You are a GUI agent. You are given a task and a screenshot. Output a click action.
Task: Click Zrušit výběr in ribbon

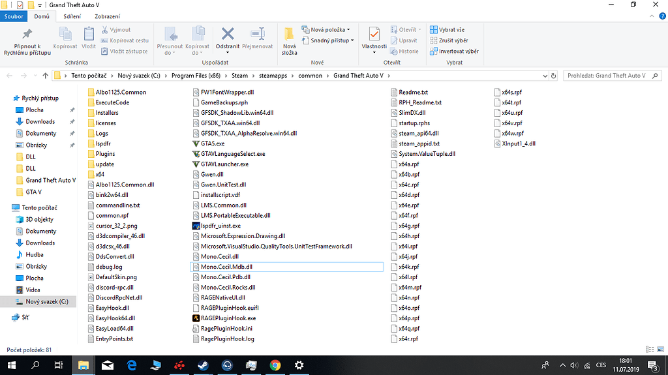(x=449, y=40)
